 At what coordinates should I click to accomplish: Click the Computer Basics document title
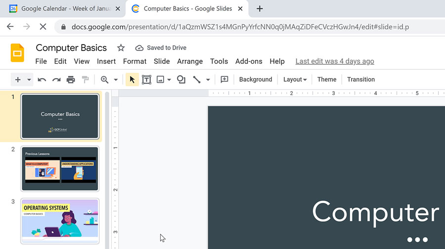71,48
